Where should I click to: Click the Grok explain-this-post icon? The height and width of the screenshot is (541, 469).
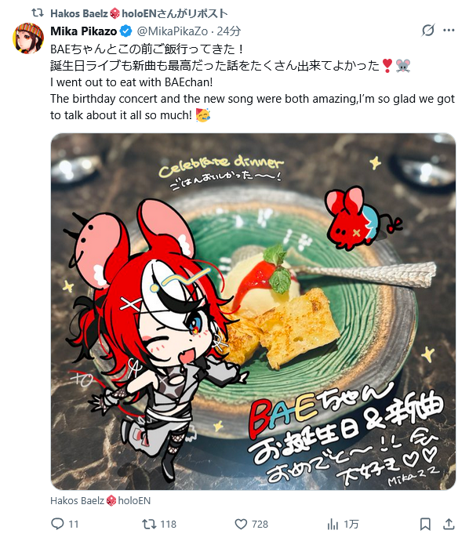click(x=428, y=31)
